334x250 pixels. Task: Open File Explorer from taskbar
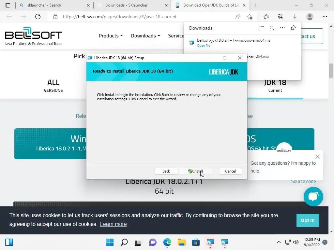182,242
